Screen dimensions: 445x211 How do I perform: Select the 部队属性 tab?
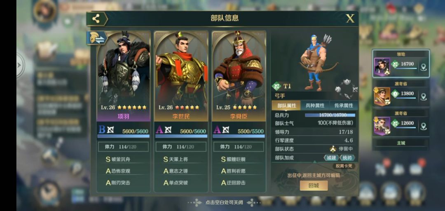[286, 105]
